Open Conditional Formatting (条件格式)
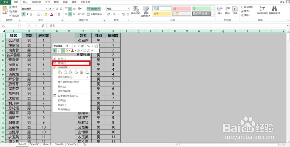 point(135,12)
